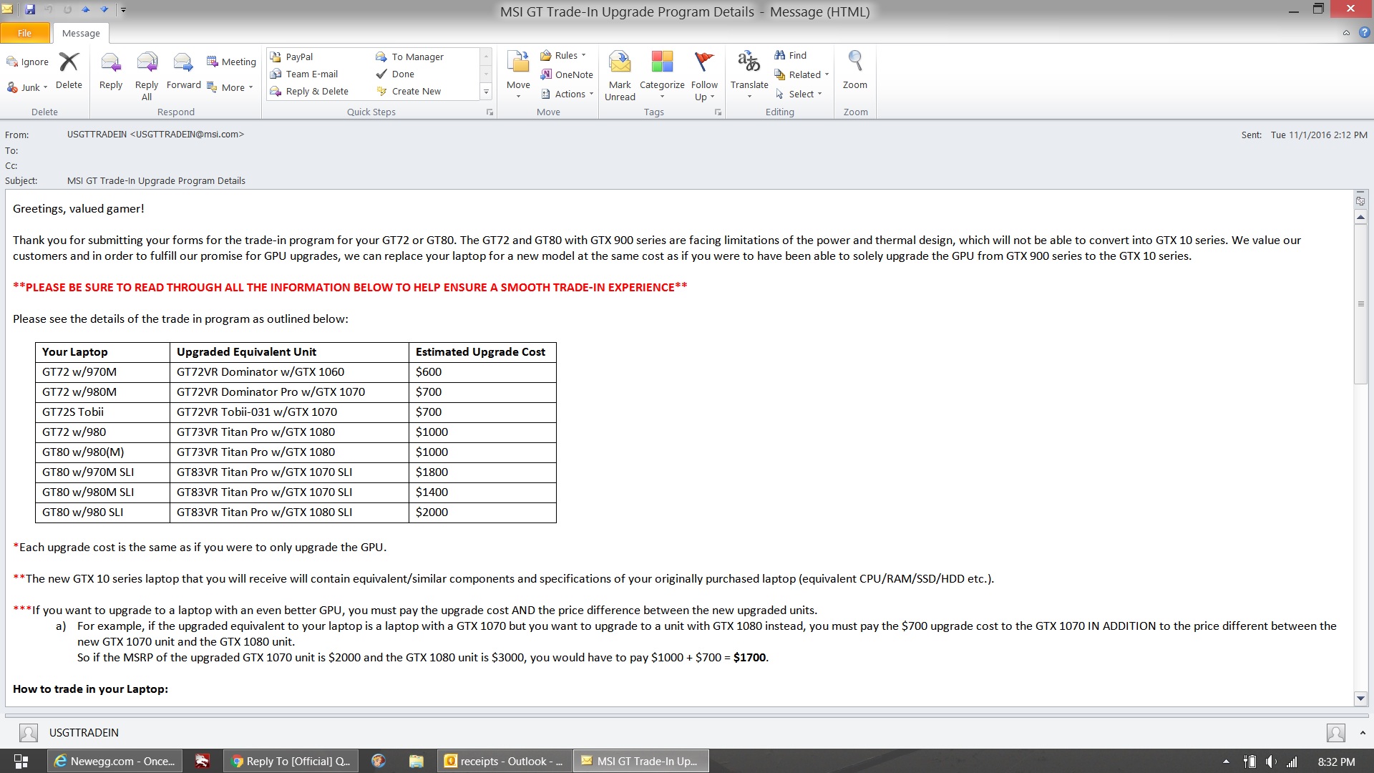
Task: Expand the Quick Steps gallery
Action: pyautogui.click(x=486, y=92)
